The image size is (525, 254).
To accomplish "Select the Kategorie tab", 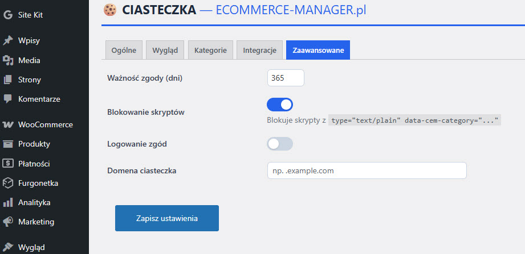I will [210, 50].
